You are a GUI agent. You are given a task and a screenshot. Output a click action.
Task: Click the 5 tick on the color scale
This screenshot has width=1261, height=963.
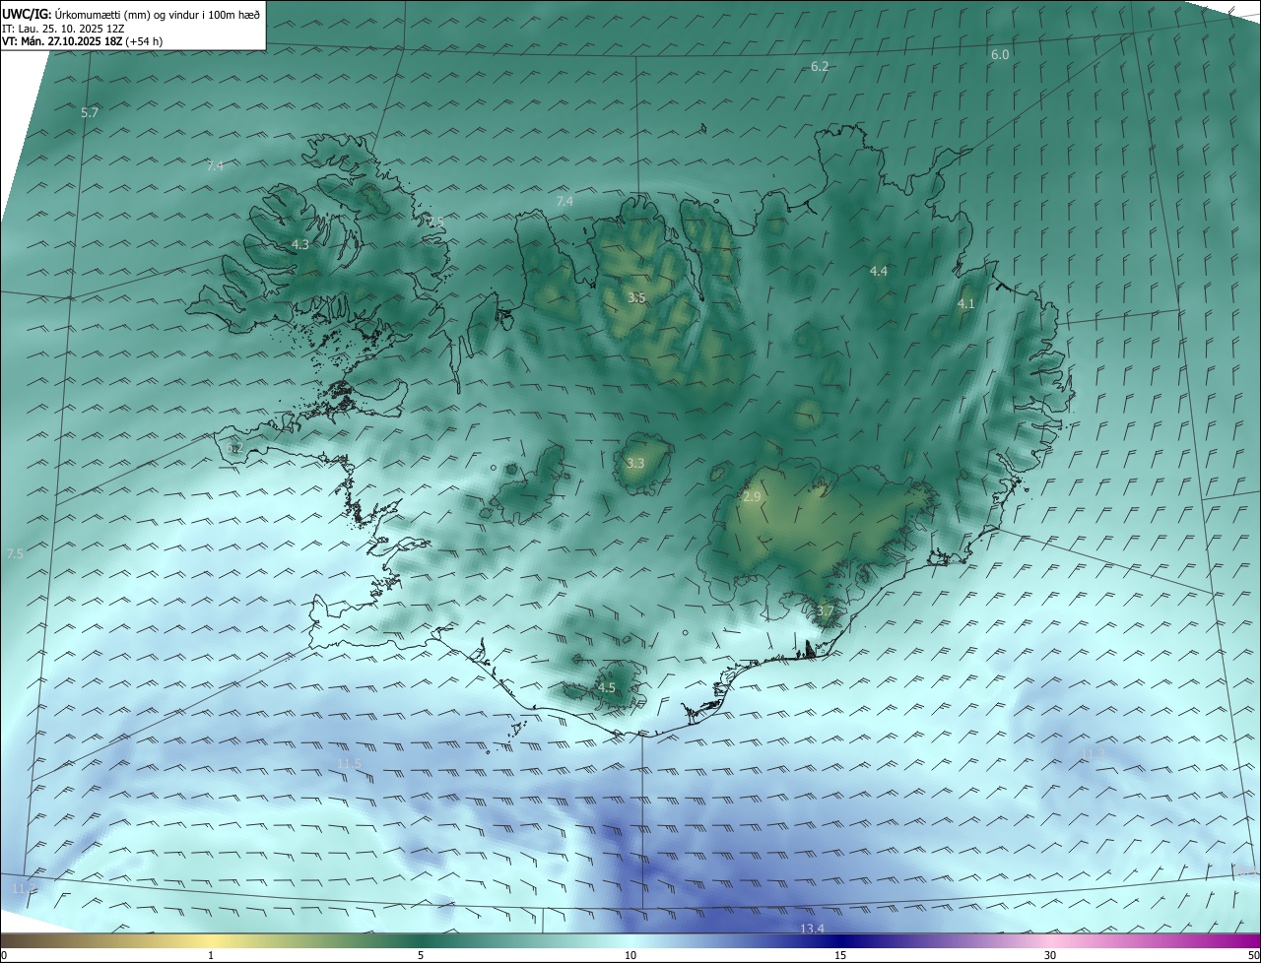coord(421,956)
